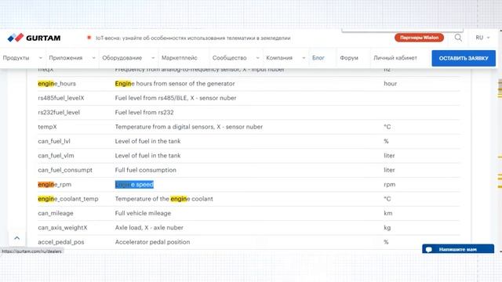Click 'Temperature from a digital sensors' description
Image resolution: width=502 pixels, height=282 pixels.
tap(188, 127)
